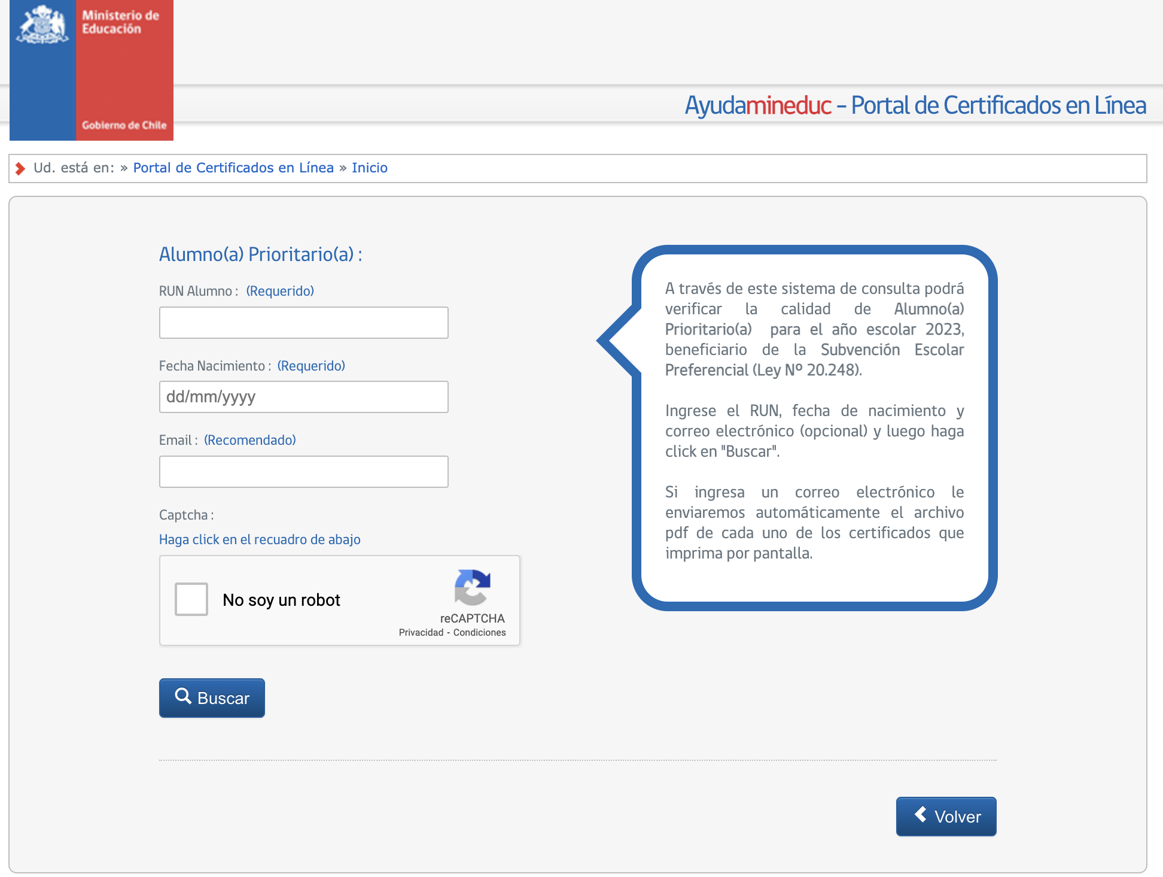The height and width of the screenshot is (877, 1163).
Task: Go to Inicio breadcrumb link
Action: point(370,168)
